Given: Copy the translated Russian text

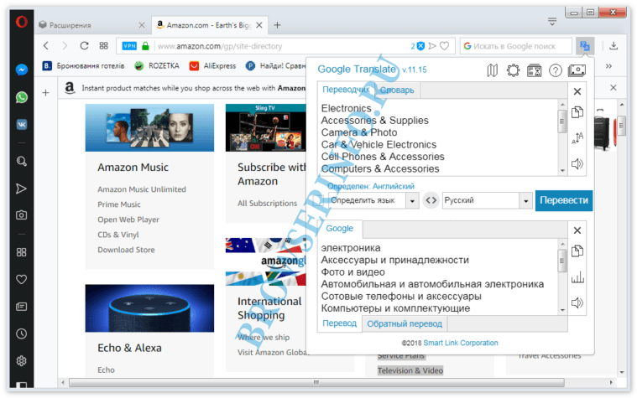Looking at the screenshot, I should (577, 251).
